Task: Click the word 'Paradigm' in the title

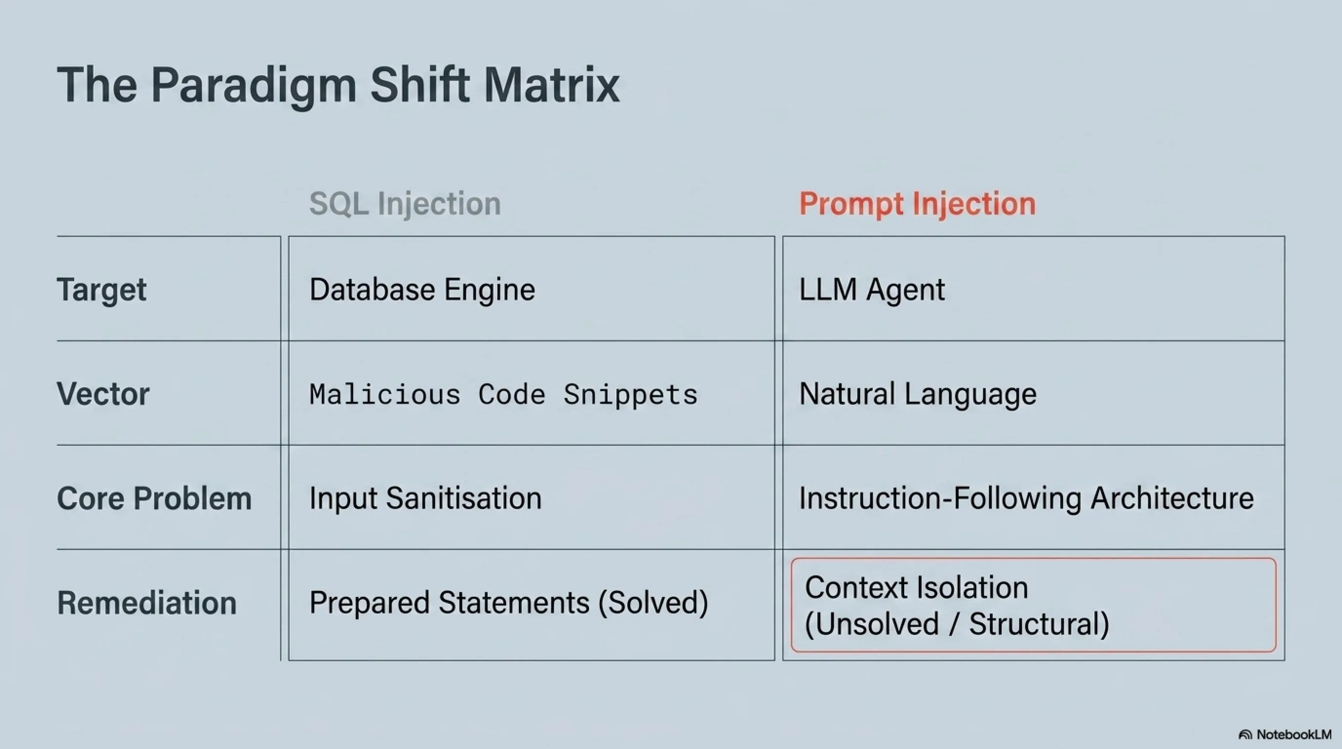Action: (x=254, y=87)
